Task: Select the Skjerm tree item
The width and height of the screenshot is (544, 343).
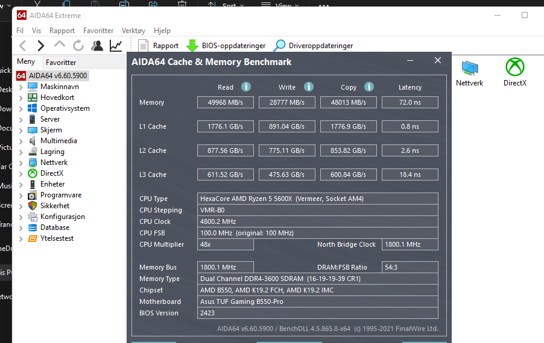Action: point(51,130)
